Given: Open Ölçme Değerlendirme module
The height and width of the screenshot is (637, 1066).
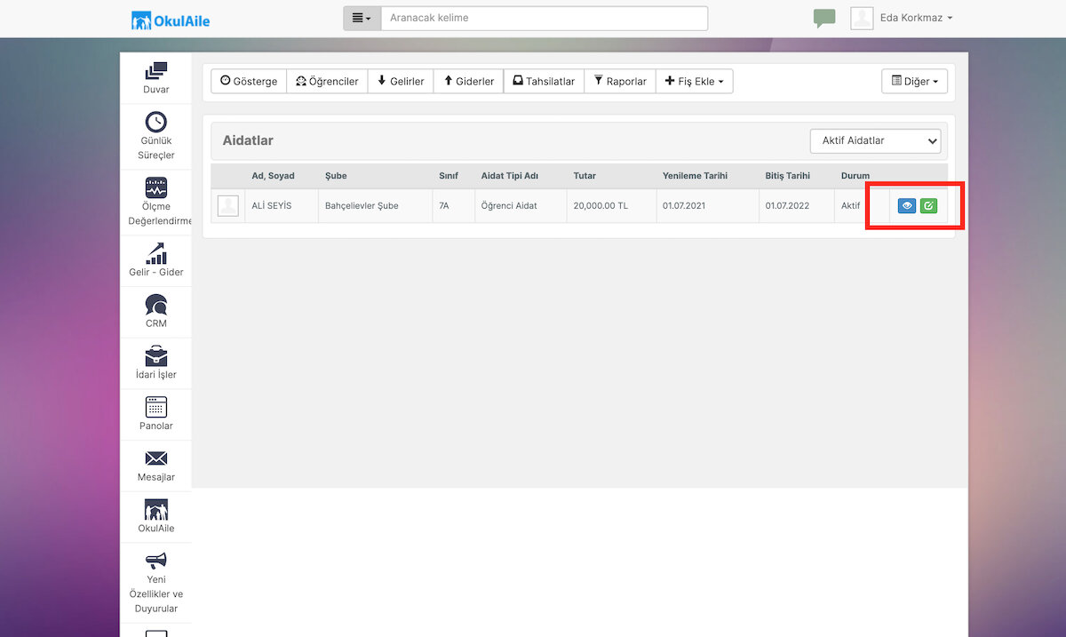Looking at the screenshot, I should 155,202.
